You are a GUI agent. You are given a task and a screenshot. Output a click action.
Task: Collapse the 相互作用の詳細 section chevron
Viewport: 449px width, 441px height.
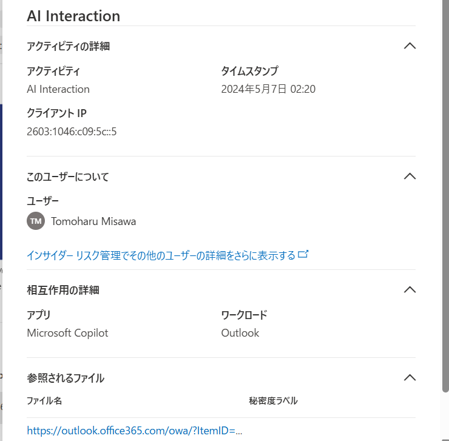(x=410, y=290)
